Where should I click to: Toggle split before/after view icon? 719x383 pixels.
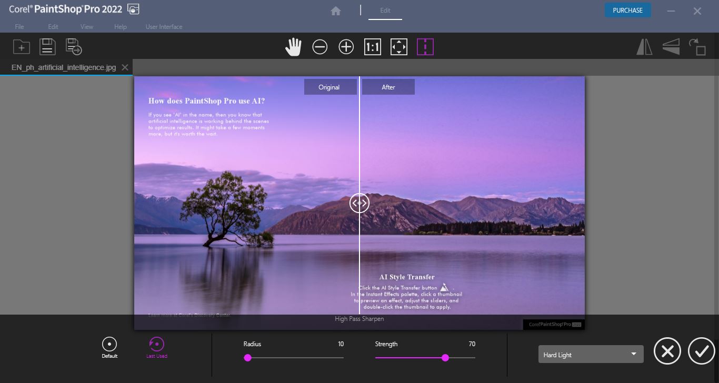pos(425,47)
